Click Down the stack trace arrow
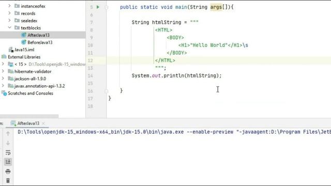 (8, 143)
